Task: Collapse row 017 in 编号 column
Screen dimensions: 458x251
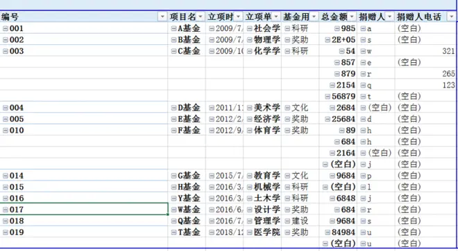Action: pyautogui.click(x=6, y=210)
